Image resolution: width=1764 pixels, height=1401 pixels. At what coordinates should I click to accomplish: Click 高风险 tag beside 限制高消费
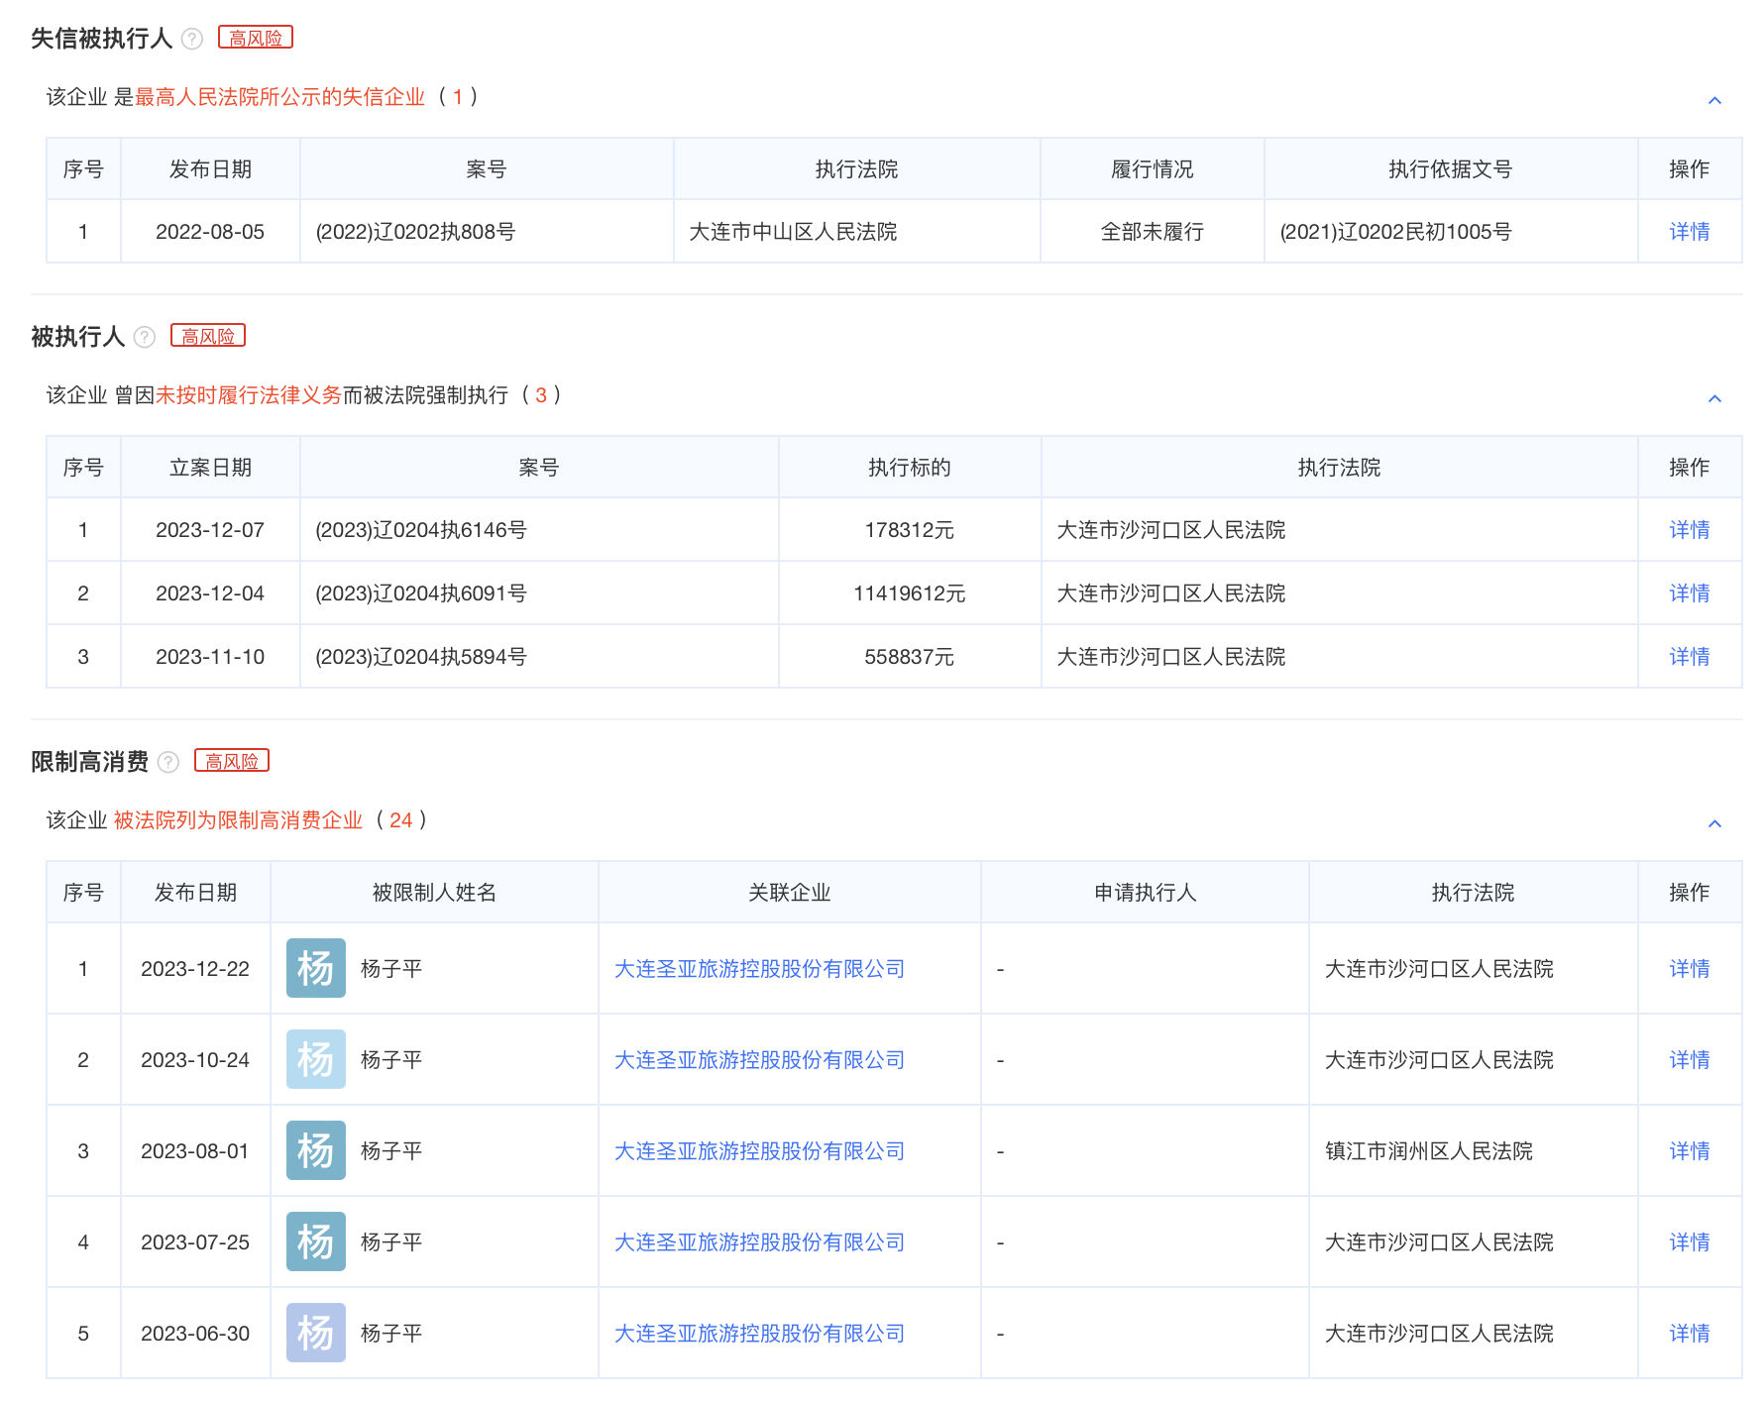(x=232, y=761)
